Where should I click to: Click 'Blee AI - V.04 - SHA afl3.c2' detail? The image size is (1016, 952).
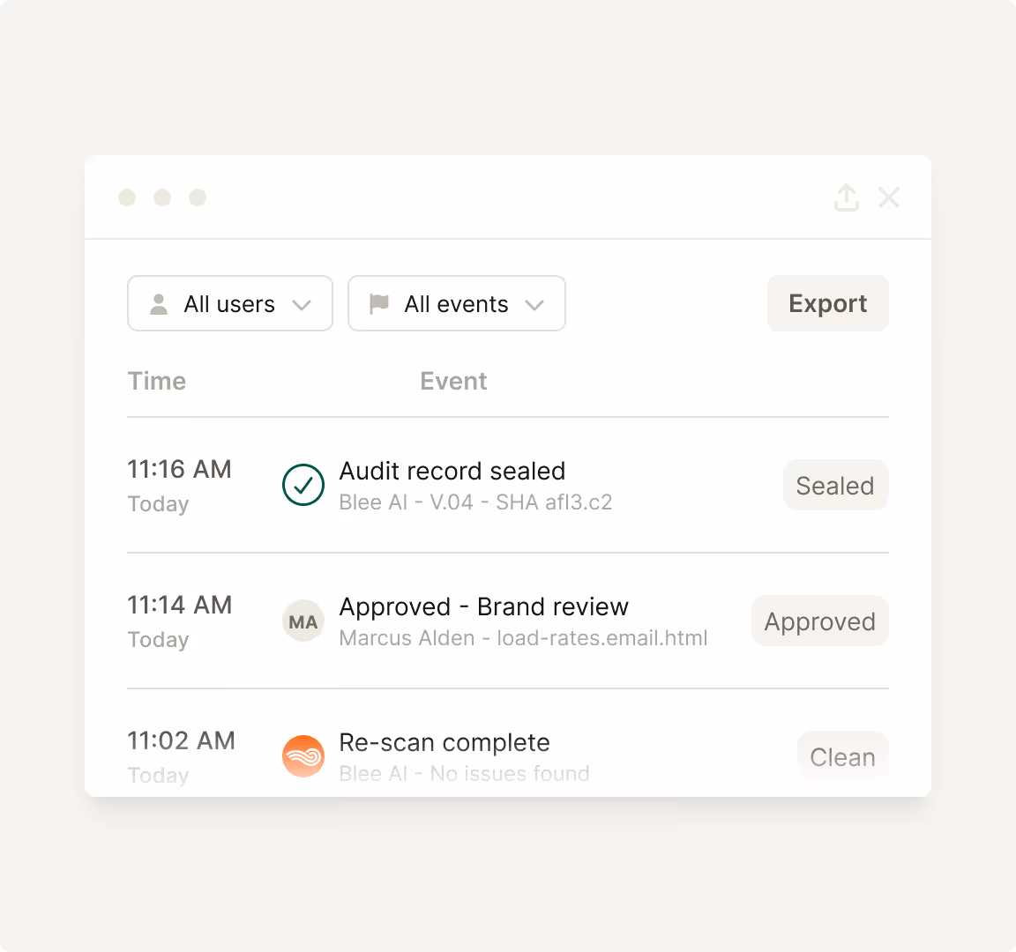tap(475, 502)
